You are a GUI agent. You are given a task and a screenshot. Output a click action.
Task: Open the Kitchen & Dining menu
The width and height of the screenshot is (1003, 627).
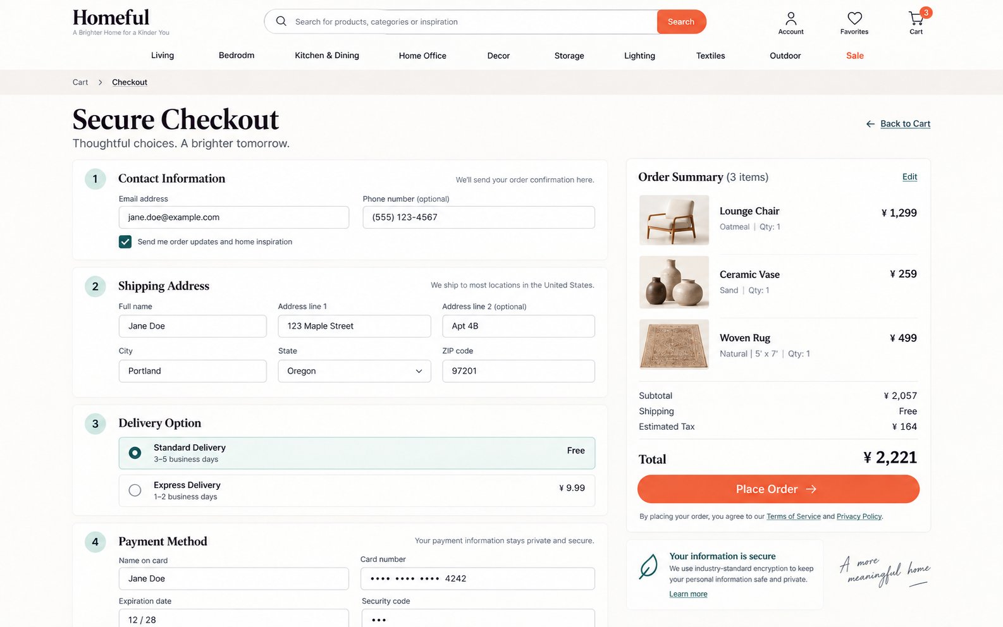(x=327, y=56)
